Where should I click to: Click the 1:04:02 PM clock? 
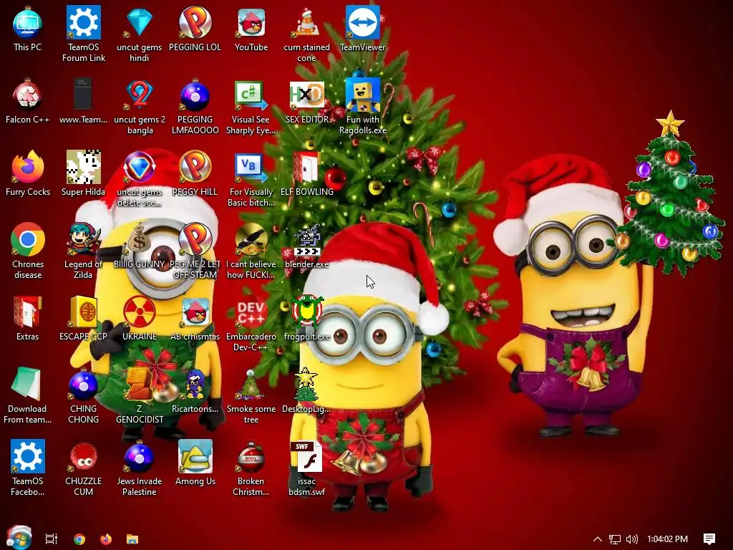(668, 539)
